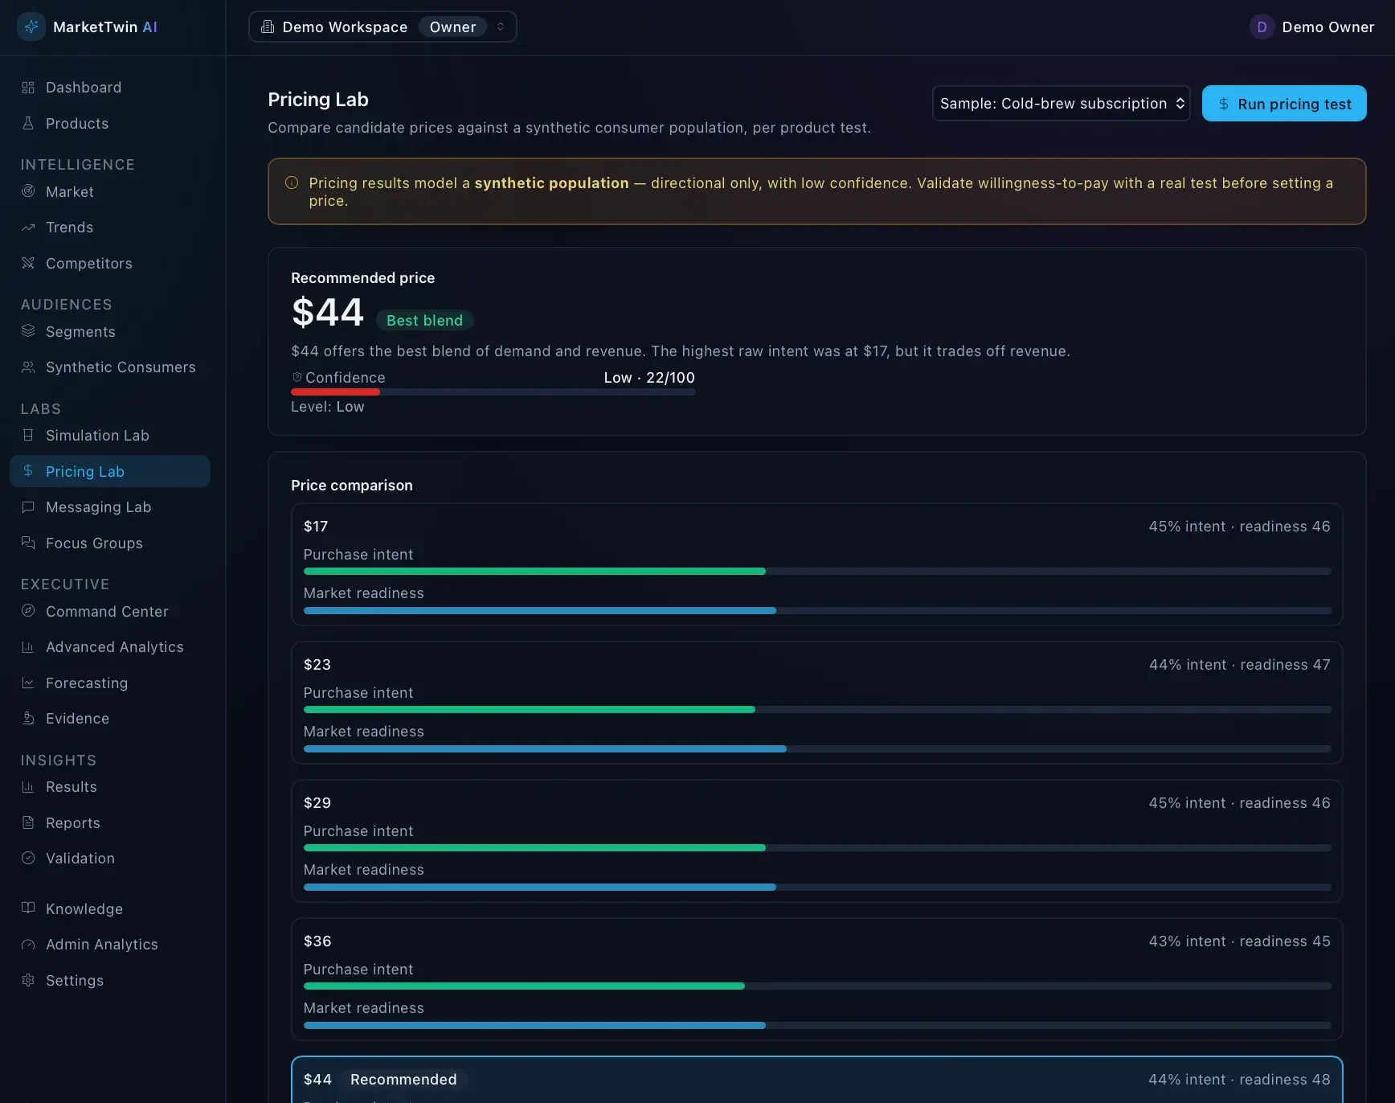The height and width of the screenshot is (1103, 1395).
Task: Click the Settings gear icon
Action: click(28, 980)
